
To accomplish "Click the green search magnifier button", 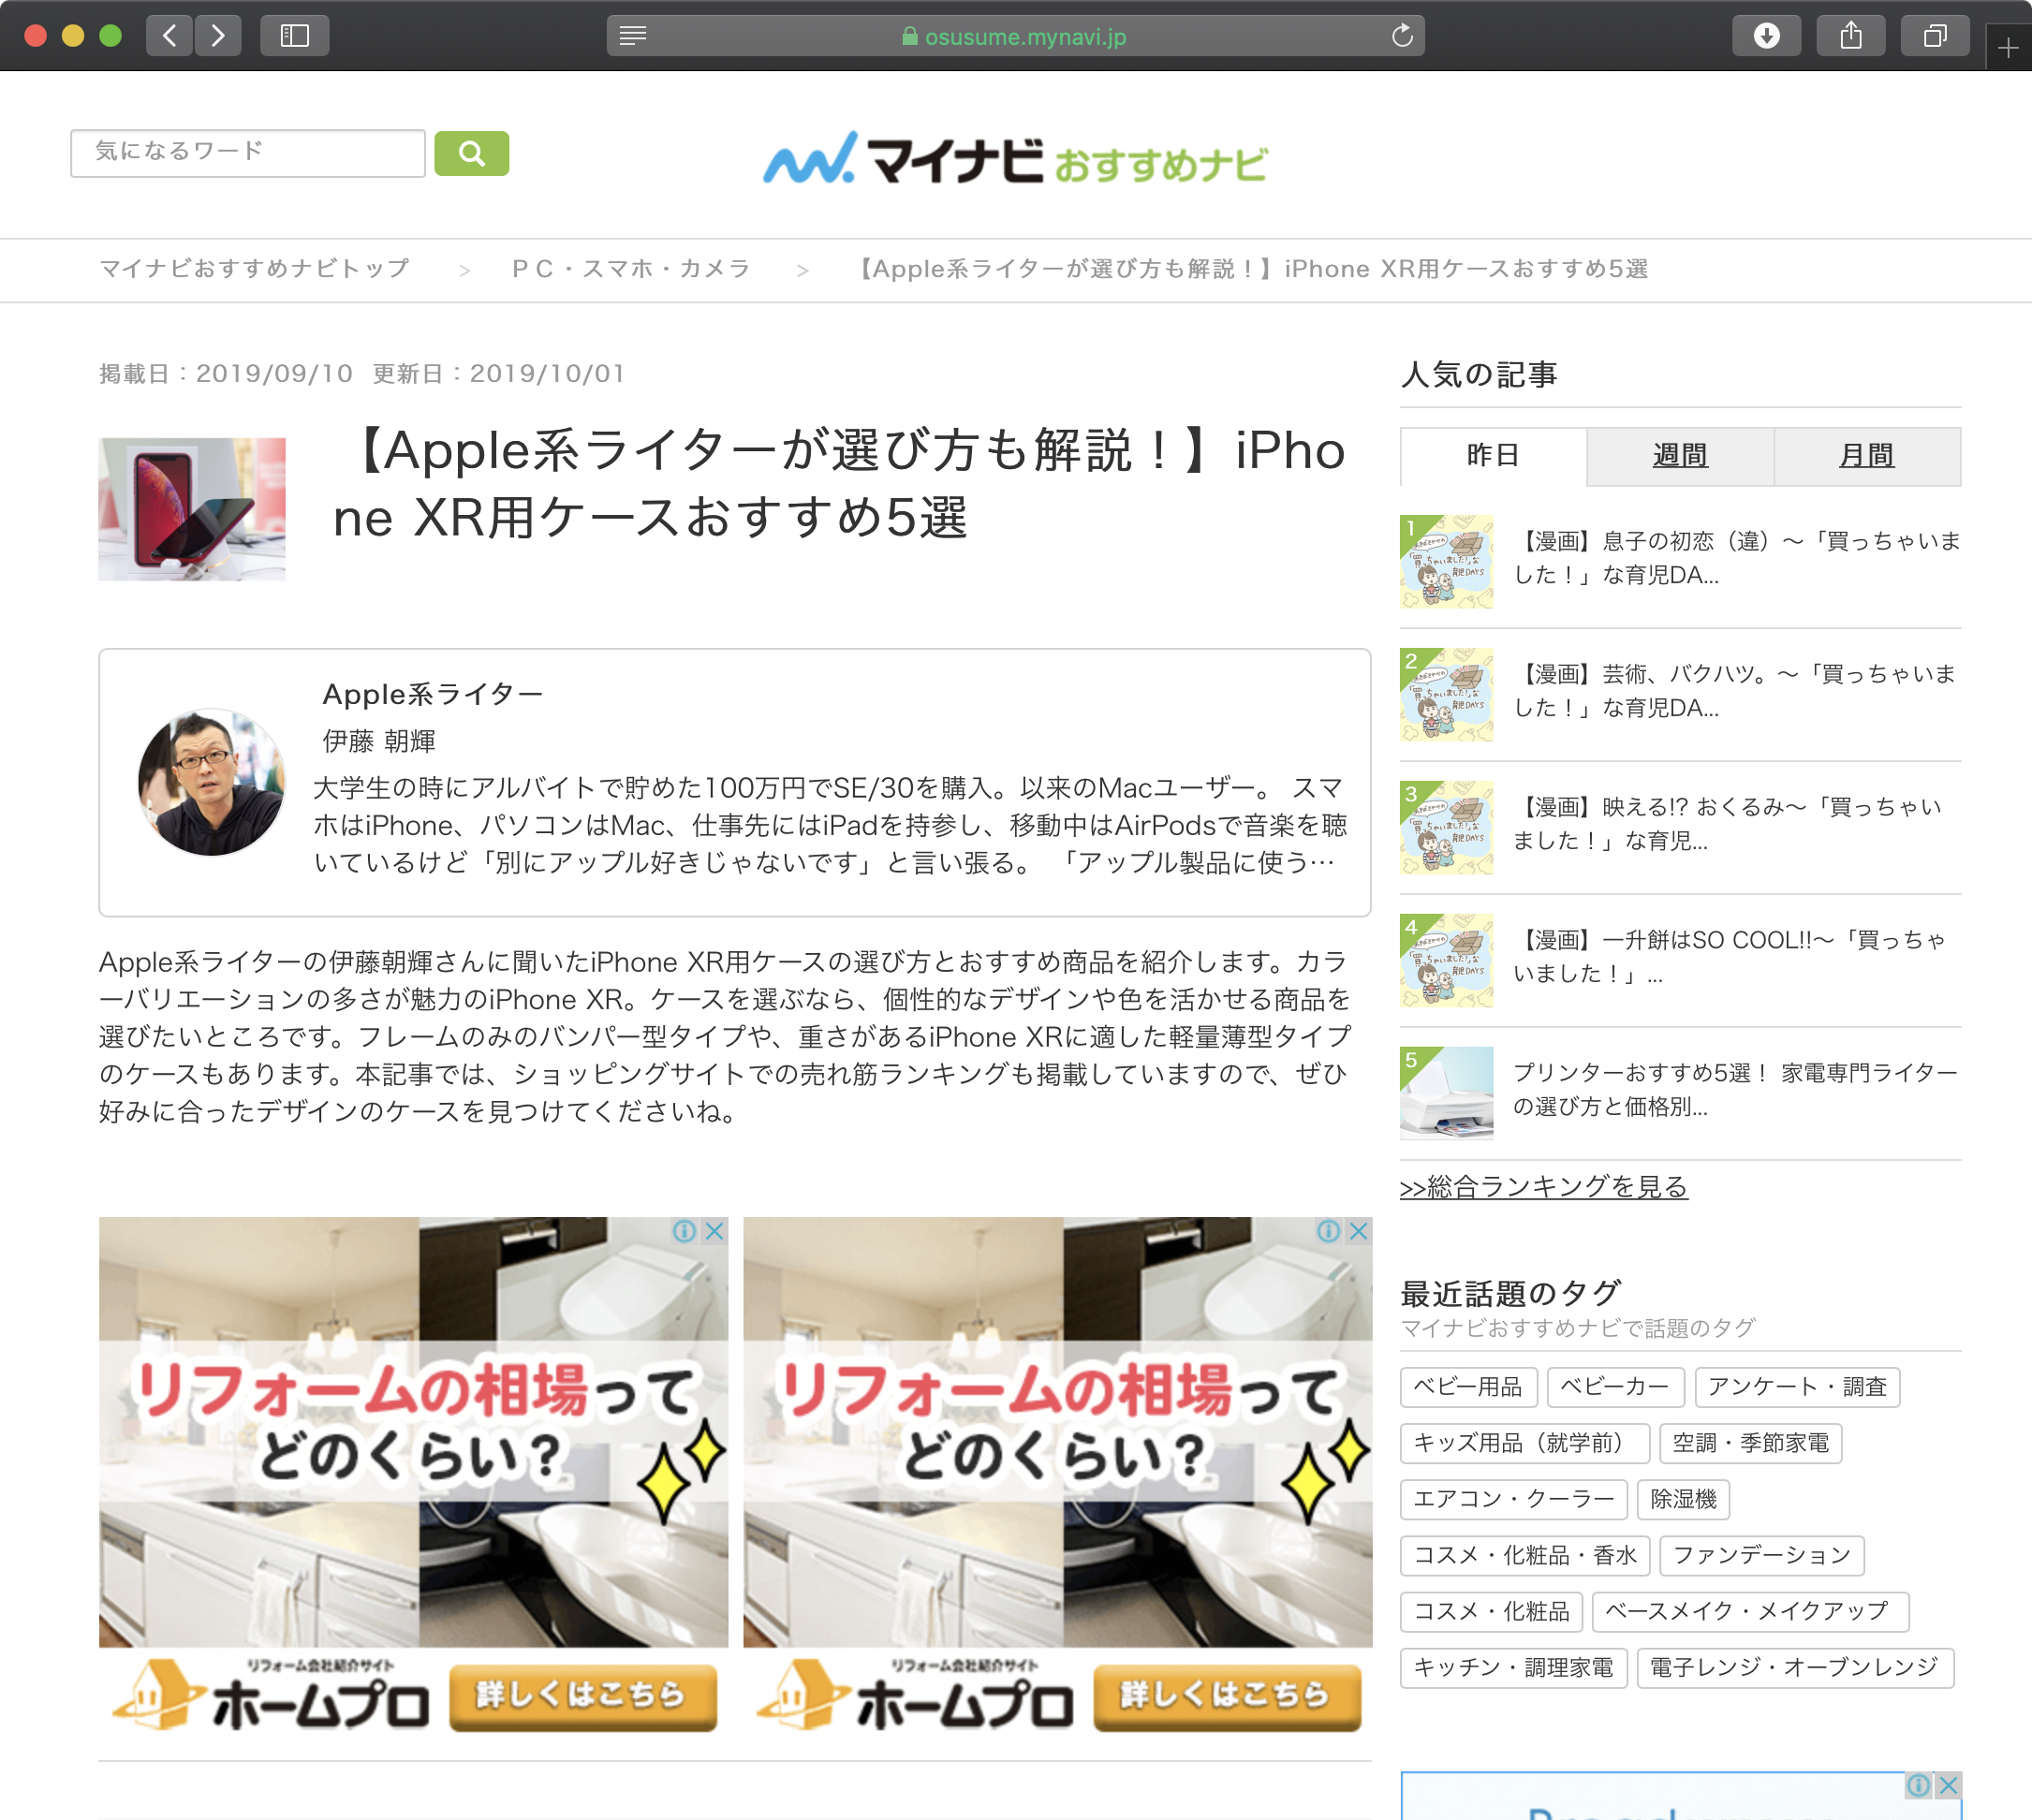I will [x=472, y=153].
